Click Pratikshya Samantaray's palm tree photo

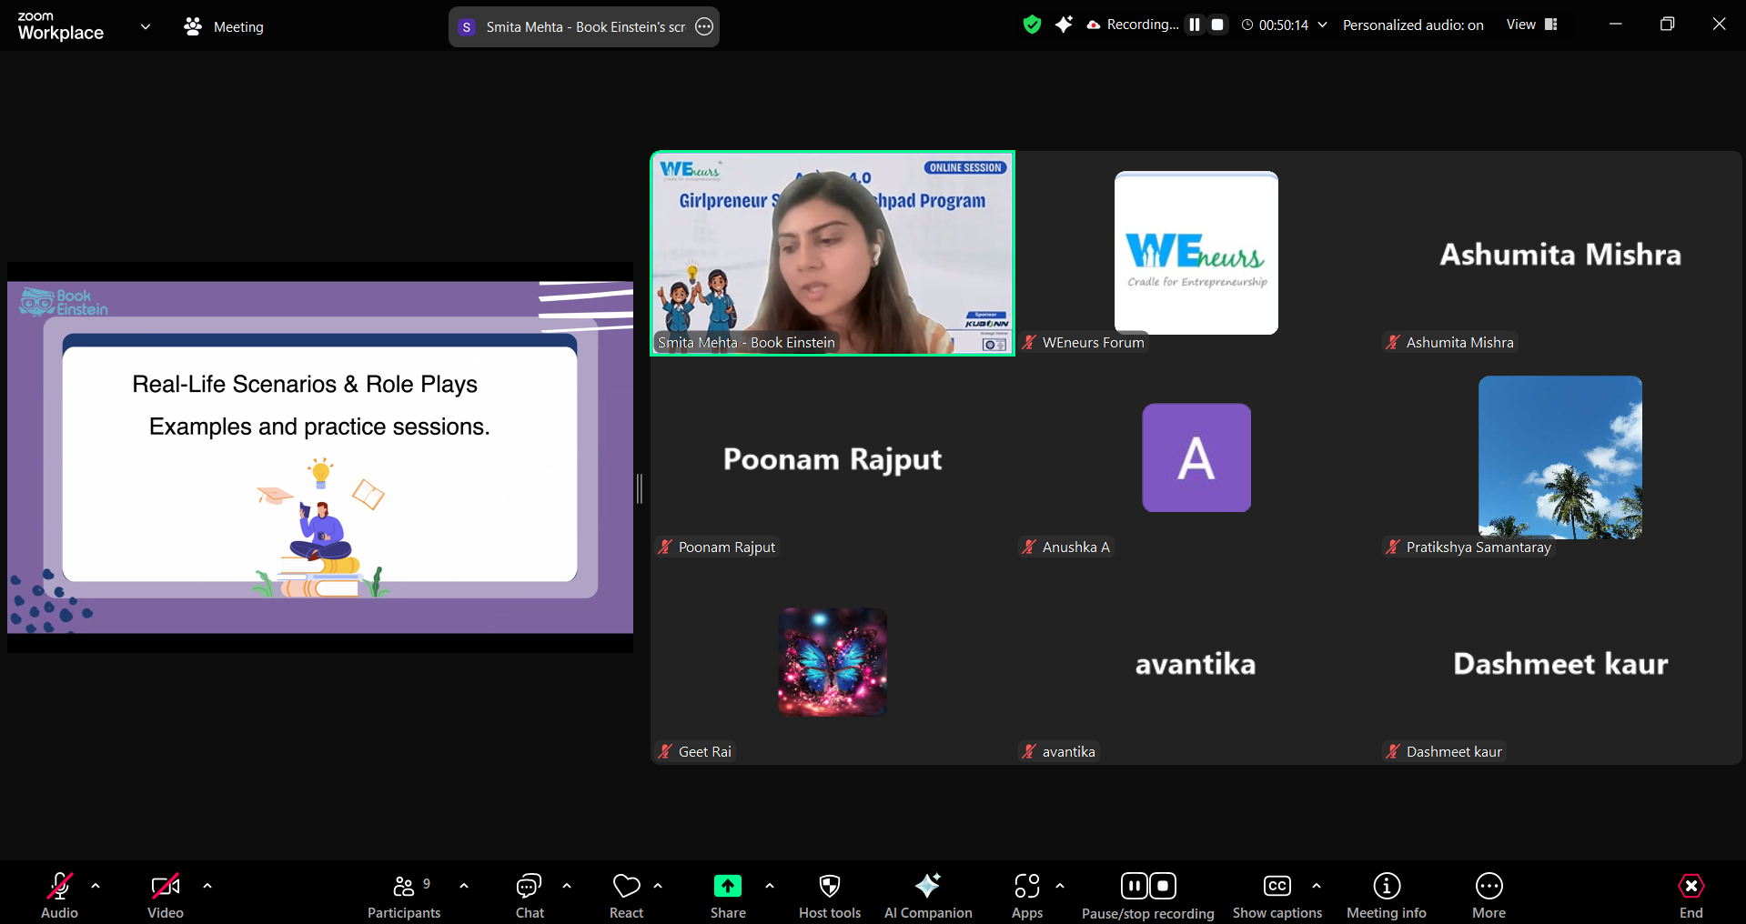1560,457
